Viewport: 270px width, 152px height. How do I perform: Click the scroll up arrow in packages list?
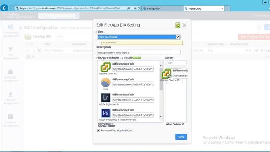pos(161,65)
